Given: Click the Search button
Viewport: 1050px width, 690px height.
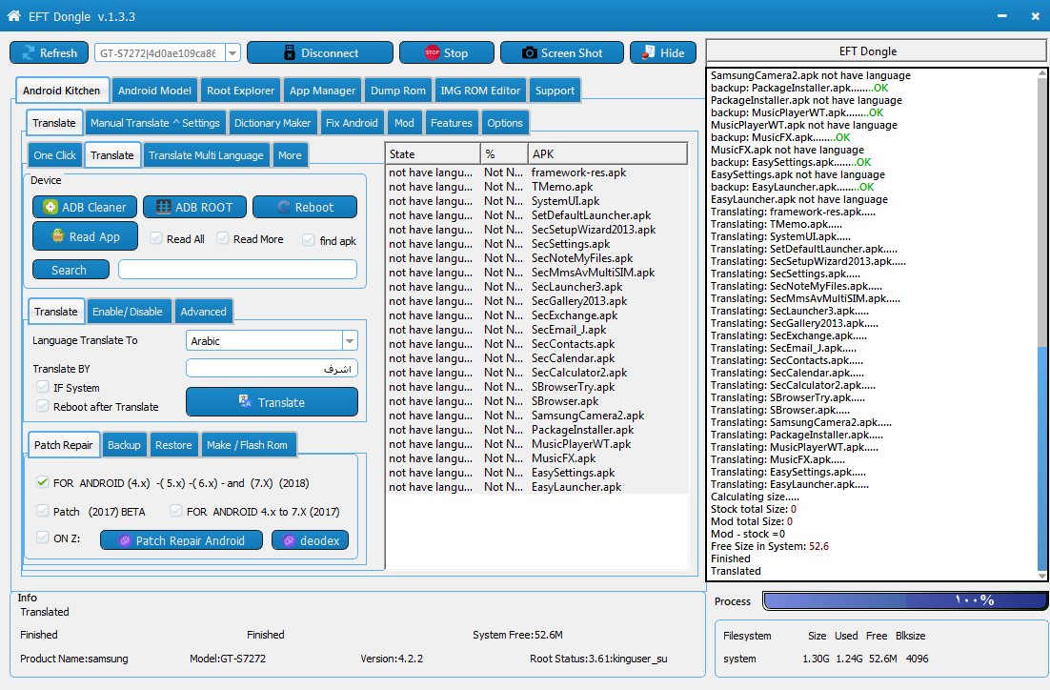Looking at the screenshot, I should (71, 270).
